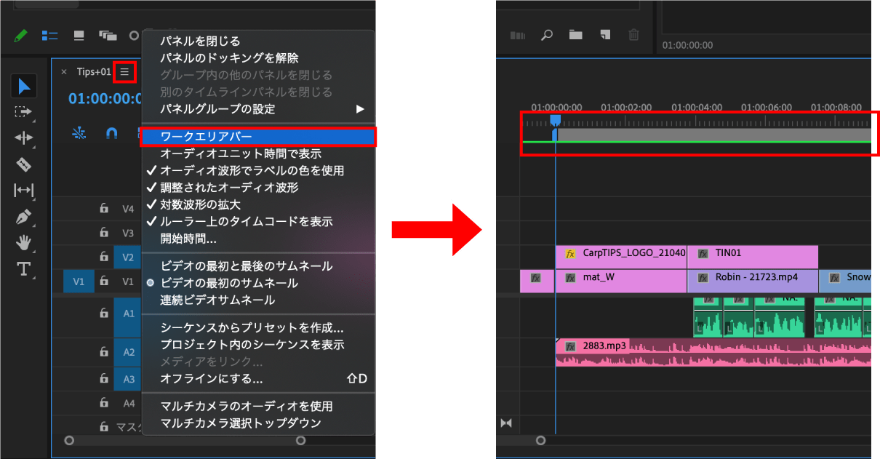The image size is (888, 459).
Task: Click the green pencil writable-project icon
Action: (21, 35)
